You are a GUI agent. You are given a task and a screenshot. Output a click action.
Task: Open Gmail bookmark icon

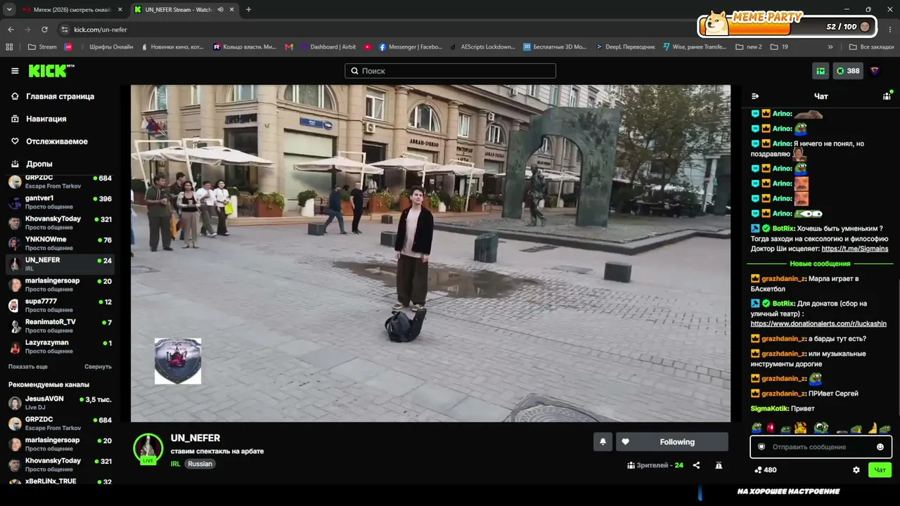[x=289, y=47]
